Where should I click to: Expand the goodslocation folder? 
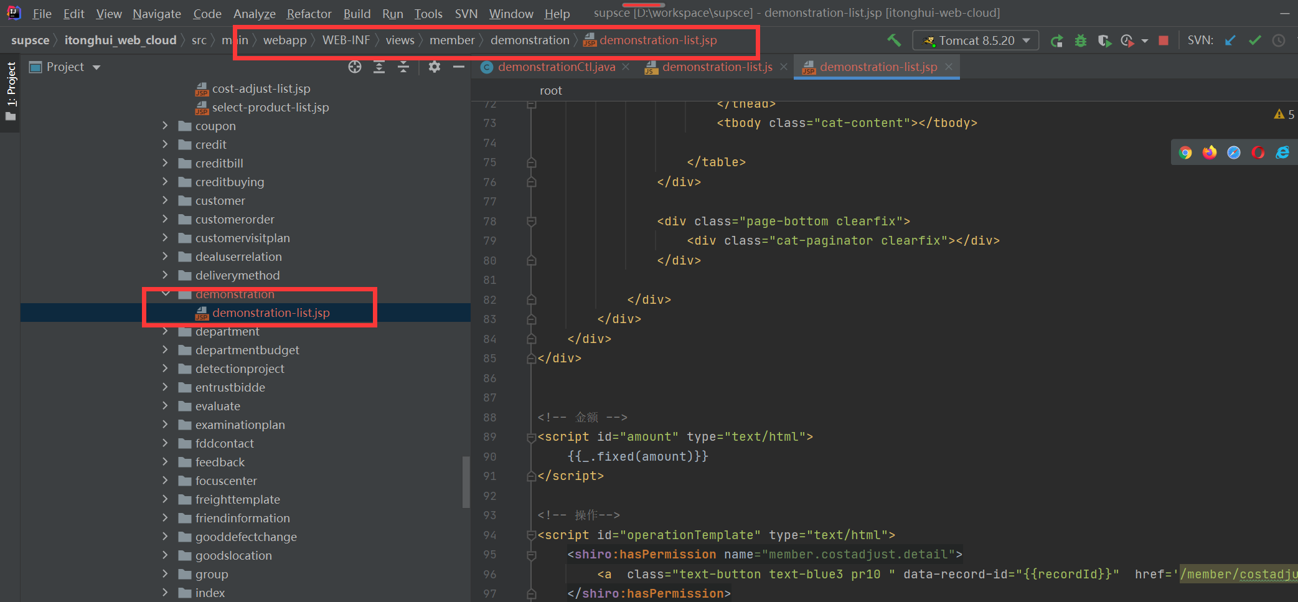pyautogui.click(x=165, y=555)
